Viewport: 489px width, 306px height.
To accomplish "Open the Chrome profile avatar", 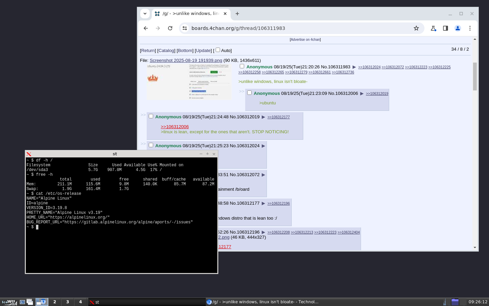I will click(x=458, y=28).
